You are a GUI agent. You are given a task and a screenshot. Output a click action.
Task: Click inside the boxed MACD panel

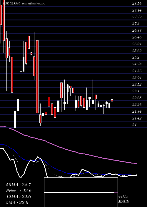click(x=81, y=192)
